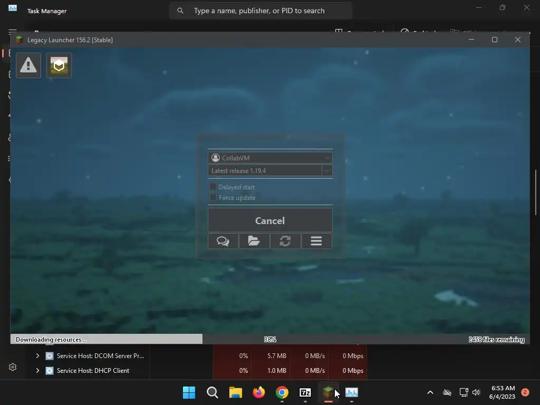Select Service Host: DCOM Server Pr... process
The width and height of the screenshot is (540, 405).
(101, 356)
